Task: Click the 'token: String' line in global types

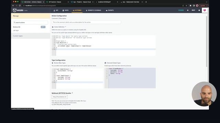Action: coord(115,73)
